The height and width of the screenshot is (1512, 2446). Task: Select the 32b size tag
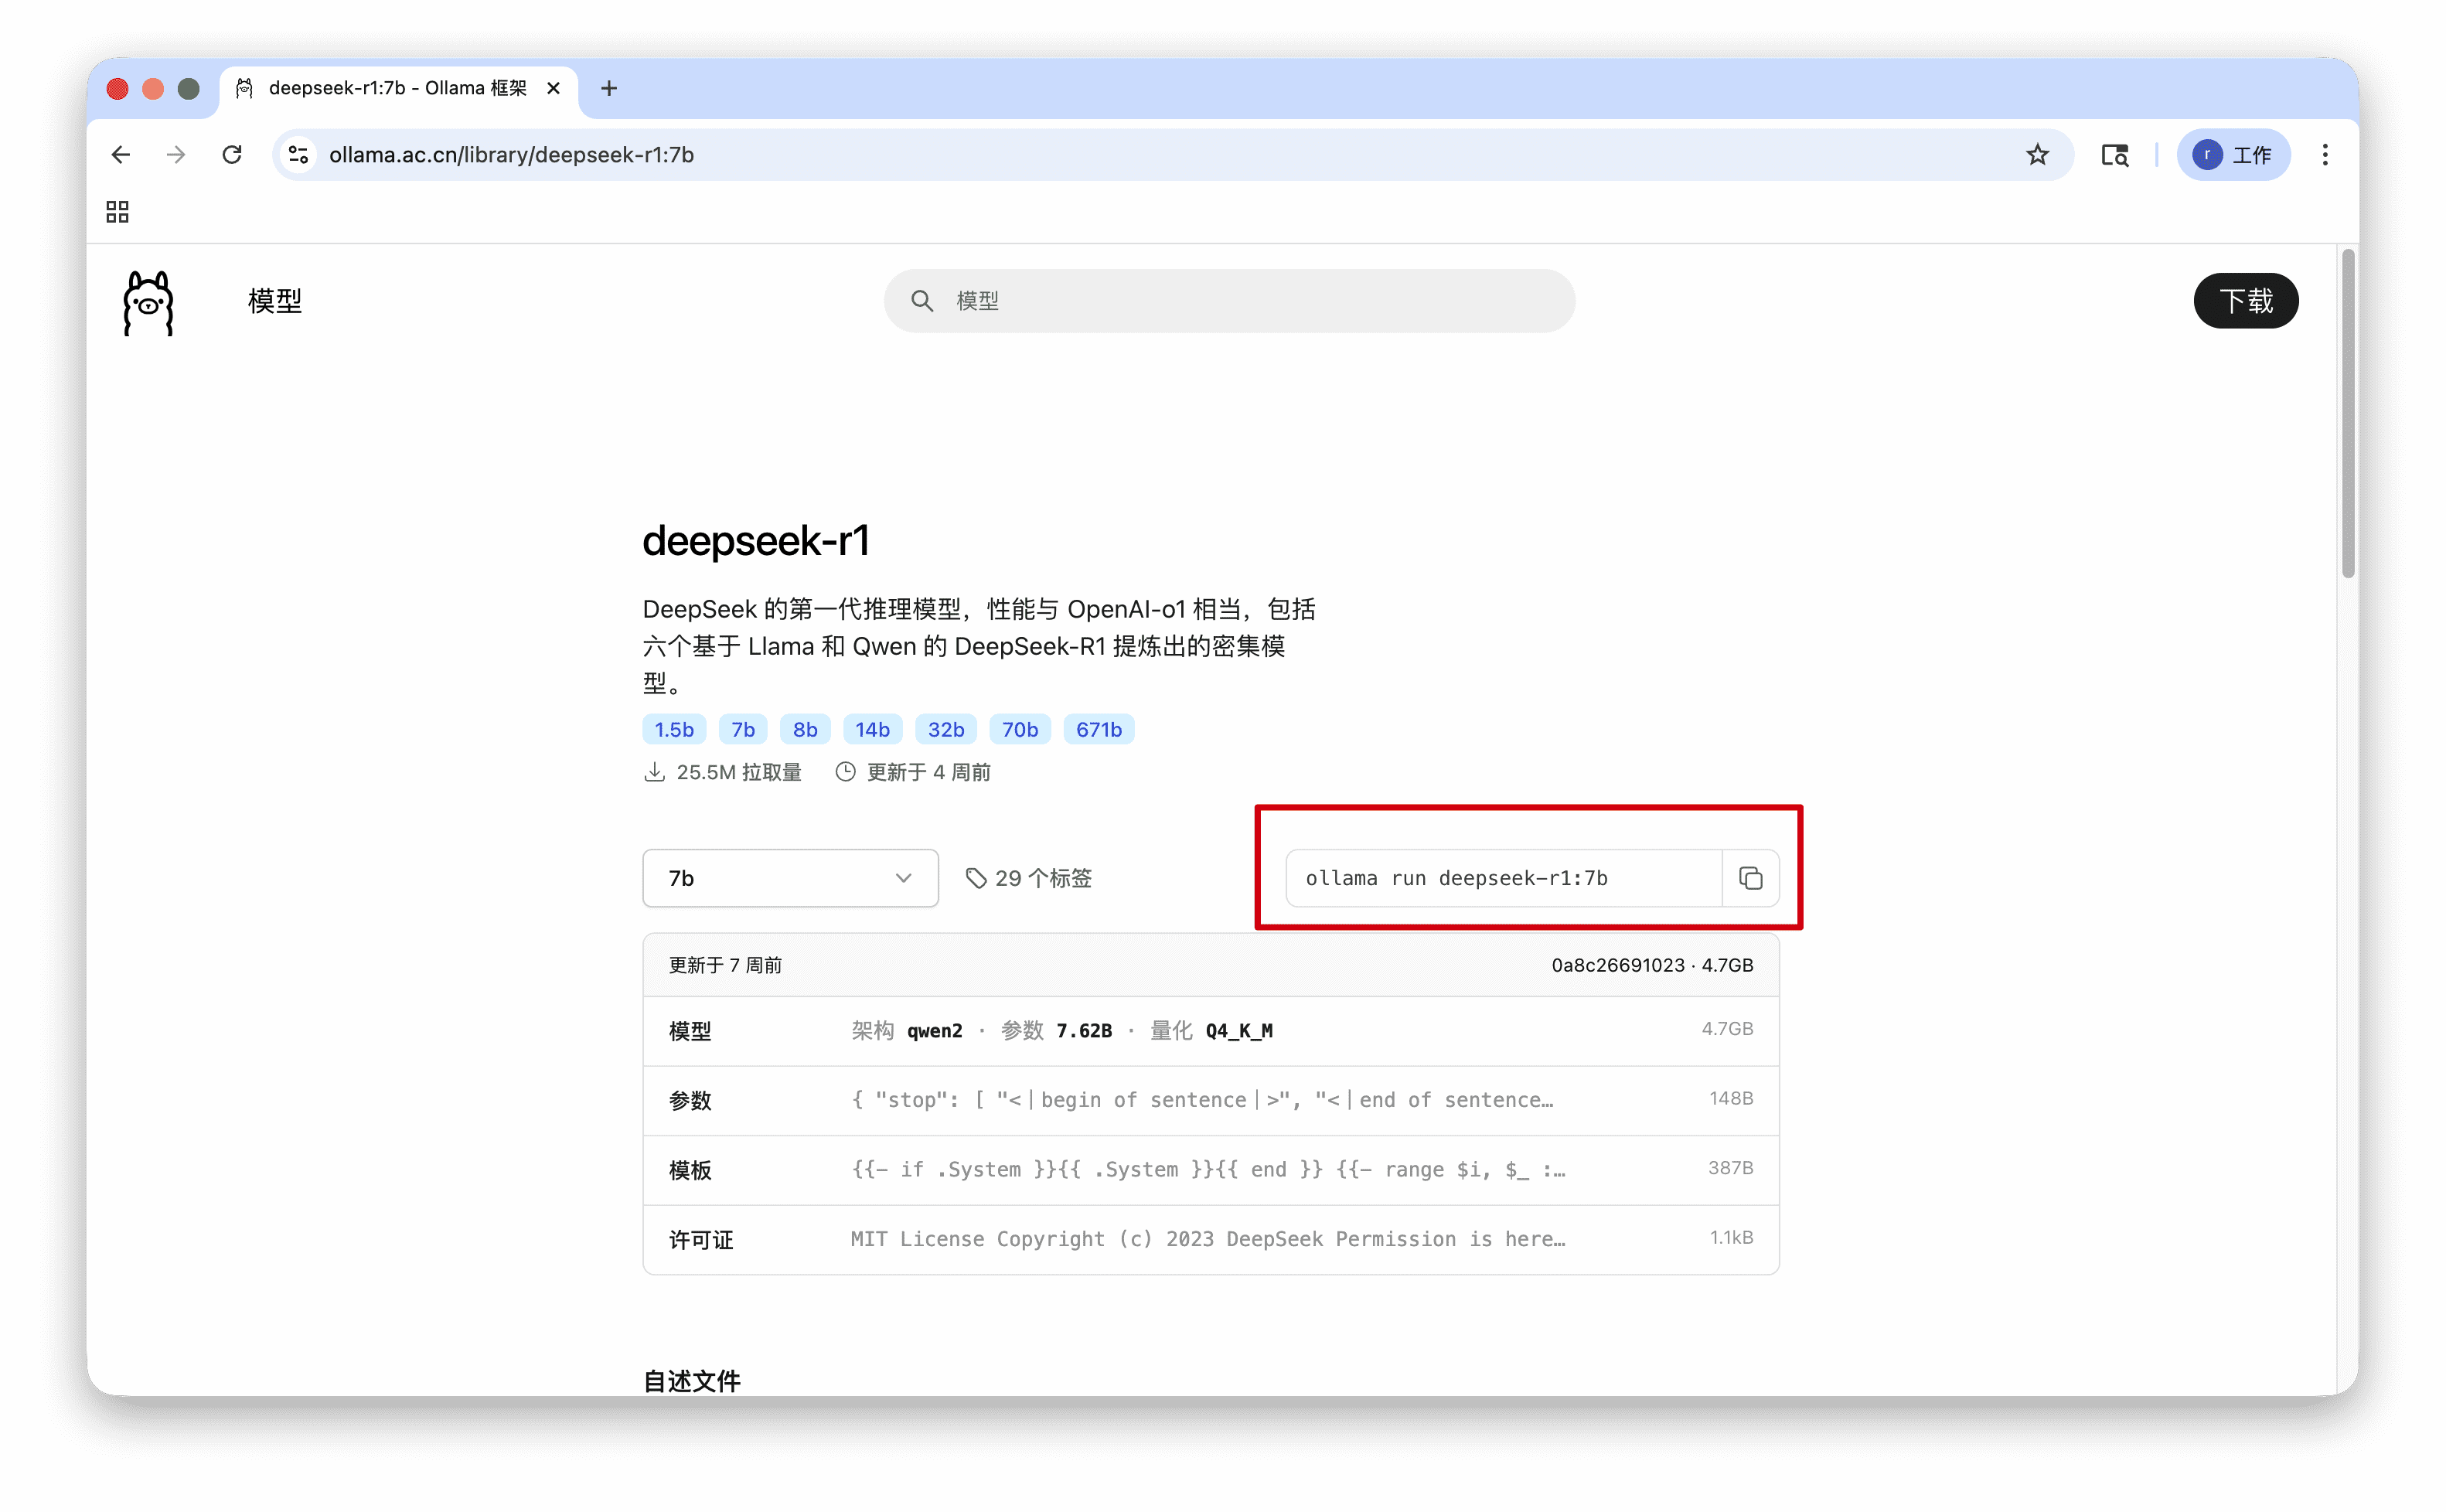(x=946, y=730)
